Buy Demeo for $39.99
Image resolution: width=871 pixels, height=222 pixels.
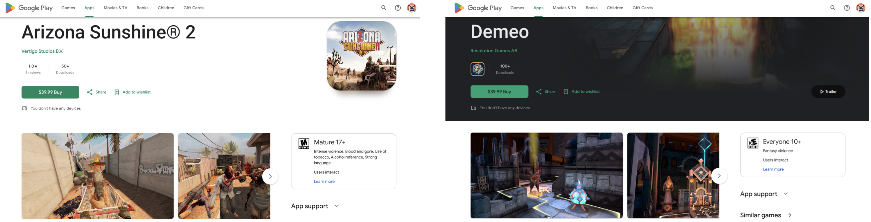[x=500, y=91]
